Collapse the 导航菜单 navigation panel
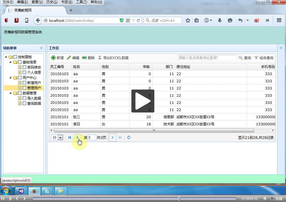The image size is (286, 202). click(x=41, y=48)
